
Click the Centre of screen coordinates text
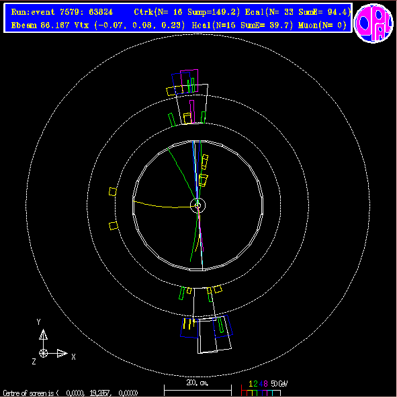(71, 393)
